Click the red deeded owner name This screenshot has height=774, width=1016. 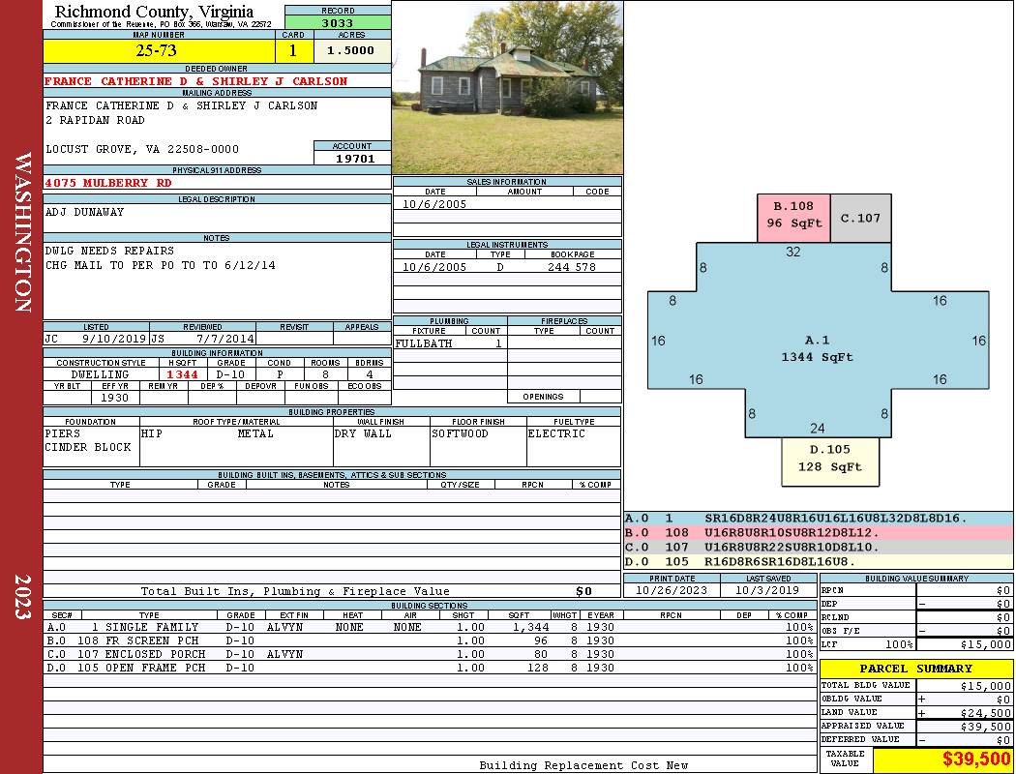click(x=195, y=81)
